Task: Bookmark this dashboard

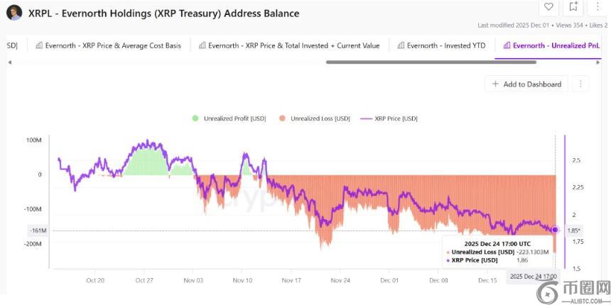Action: pos(573,7)
